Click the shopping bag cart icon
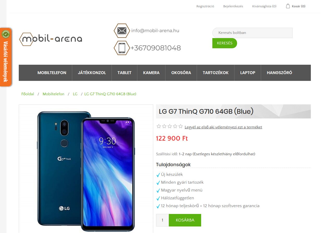 tap(288, 6)
